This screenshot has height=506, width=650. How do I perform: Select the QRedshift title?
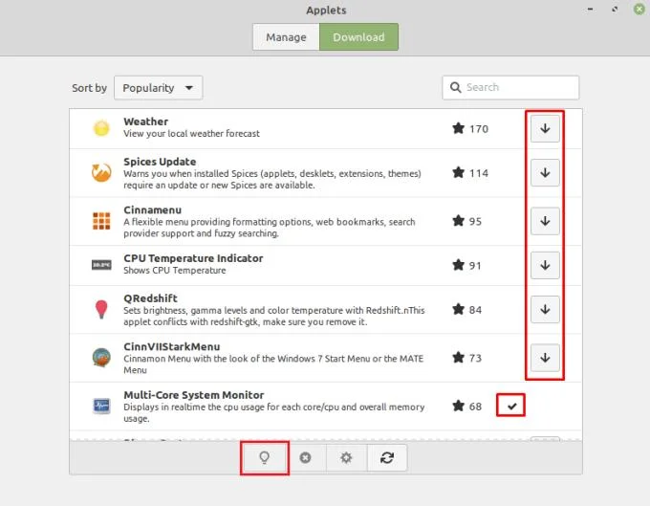pos(150,298)
